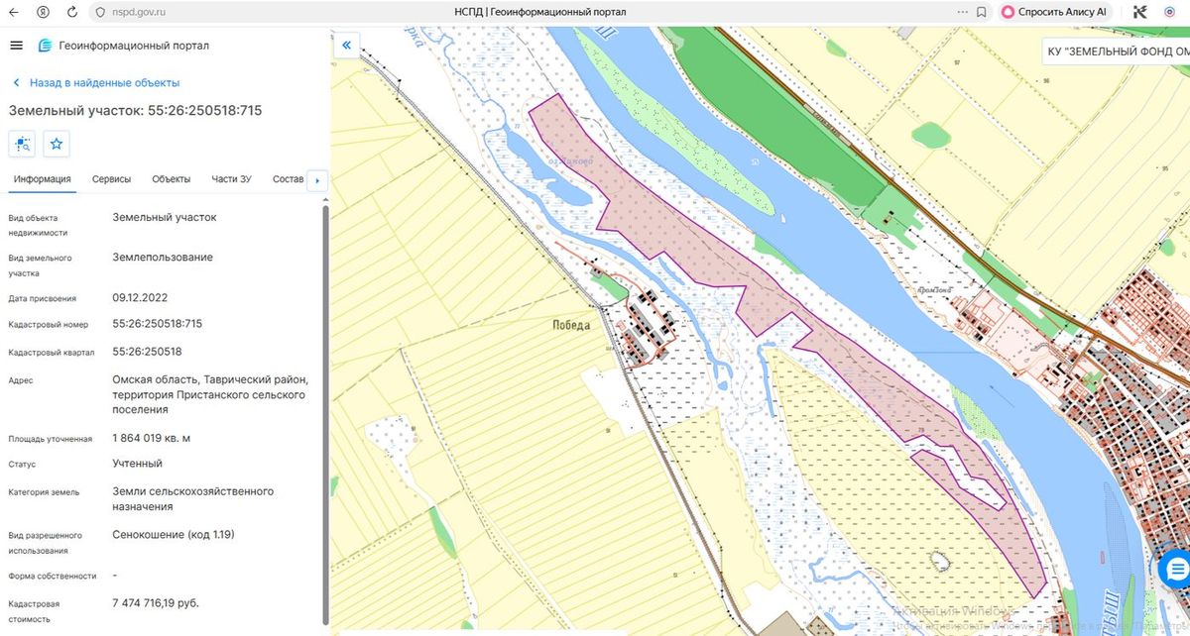The width and height of the screenshot is (1190, 636).
Task: Click the Земли сельскохозяйственного назначения value
Action: (193, 498)
